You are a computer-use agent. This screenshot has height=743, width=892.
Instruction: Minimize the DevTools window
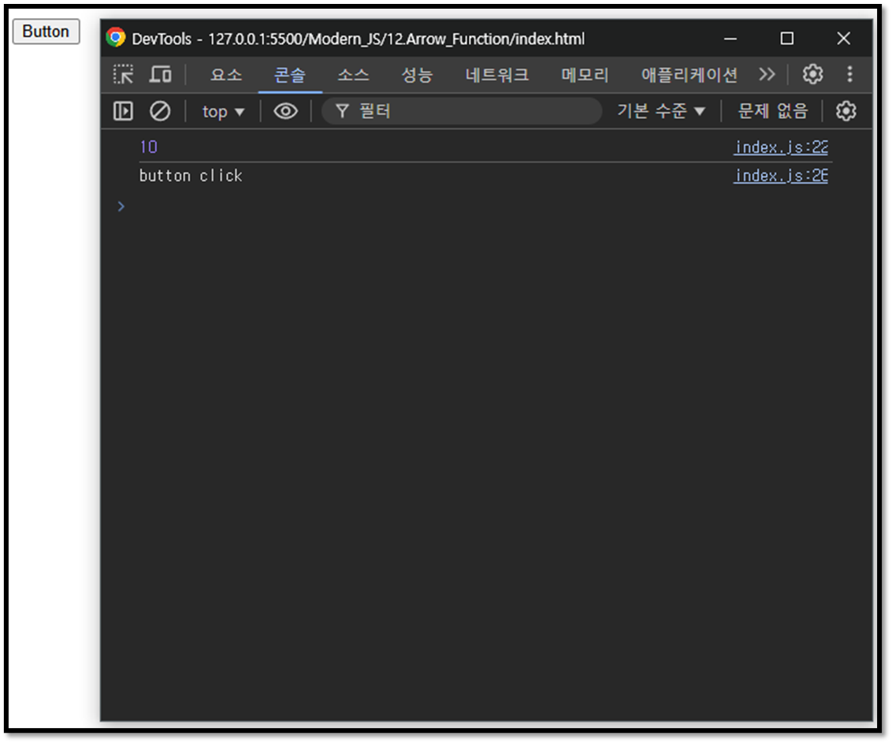pos(730,39)
